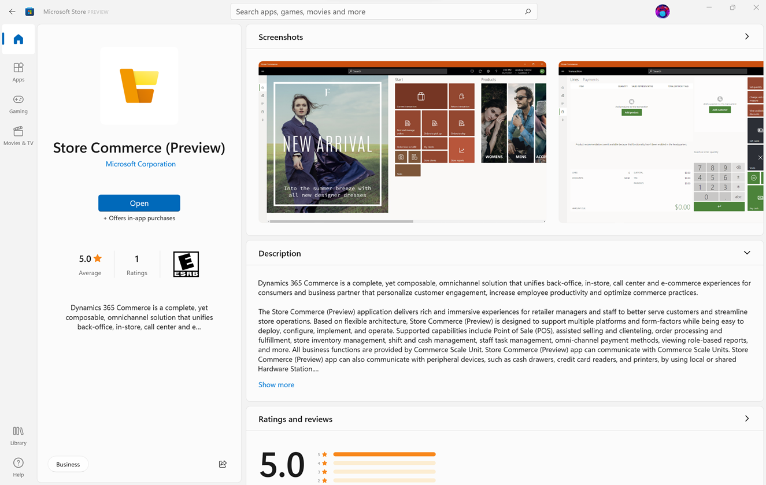Image resolution: width=766 pixels, height=485 pixels.
Task: Open the Store Commerce app
Action: click(139, 203)
